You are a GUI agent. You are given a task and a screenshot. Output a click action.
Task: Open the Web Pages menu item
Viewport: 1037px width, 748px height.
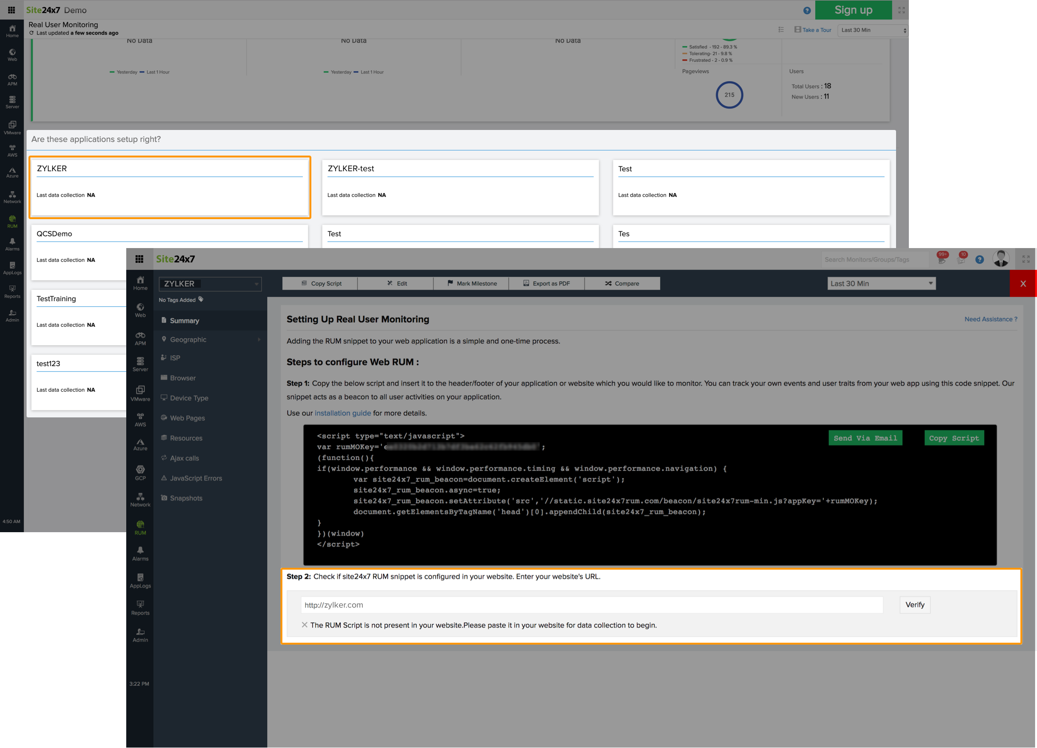tap(187, 418)
